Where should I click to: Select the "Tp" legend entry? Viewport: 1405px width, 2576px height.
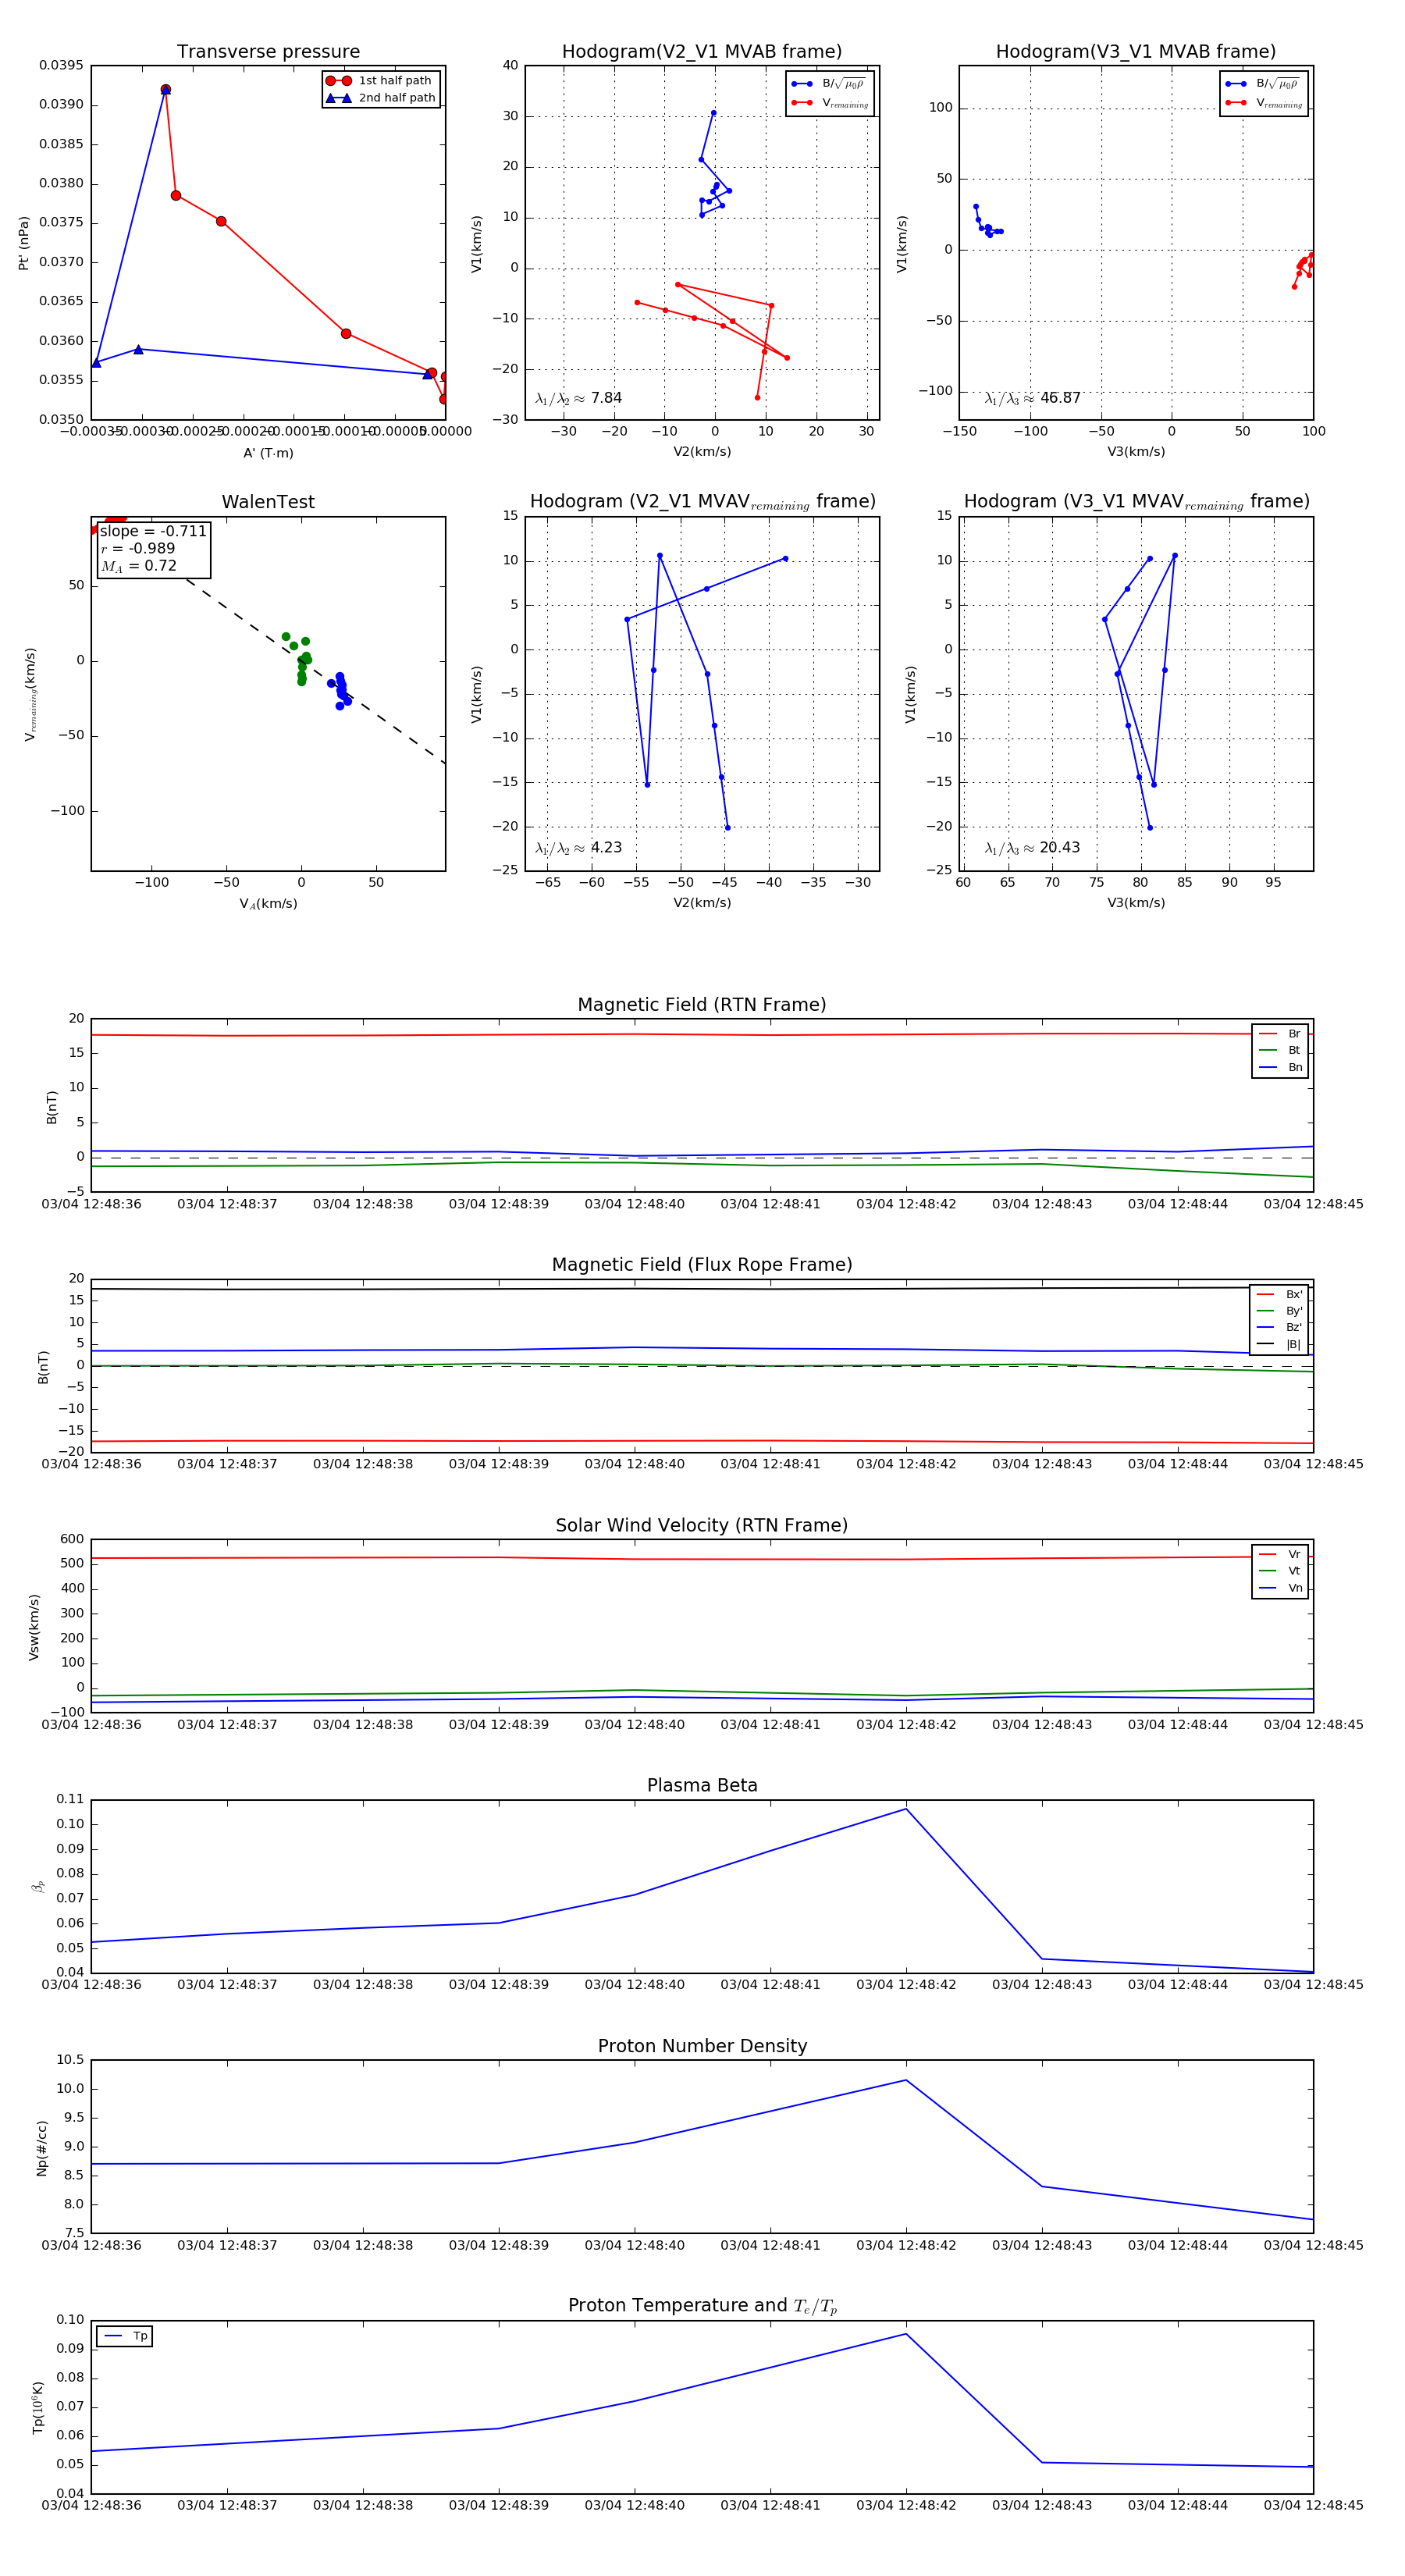tap(125, 2336)
